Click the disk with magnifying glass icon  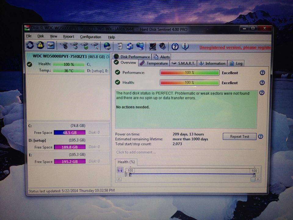coord(95,46)
